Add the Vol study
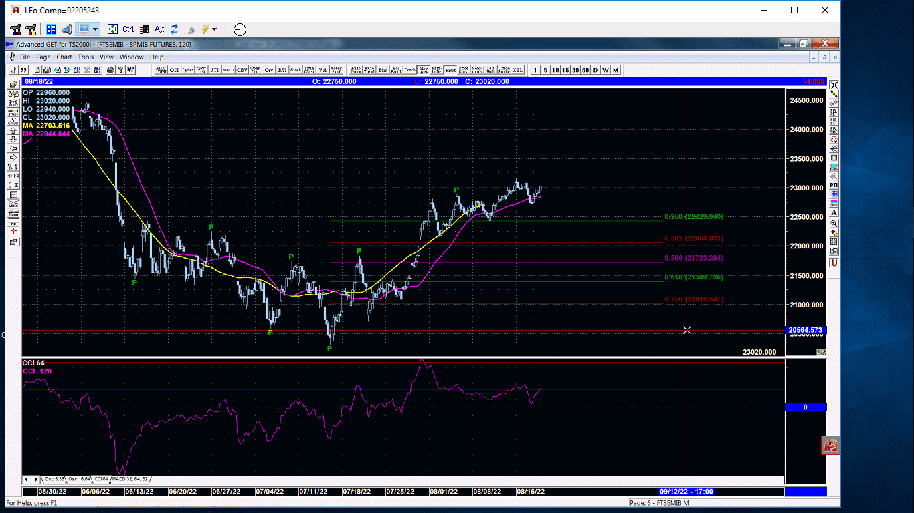The width and height of the screenshot is (914, 513). 323,70
